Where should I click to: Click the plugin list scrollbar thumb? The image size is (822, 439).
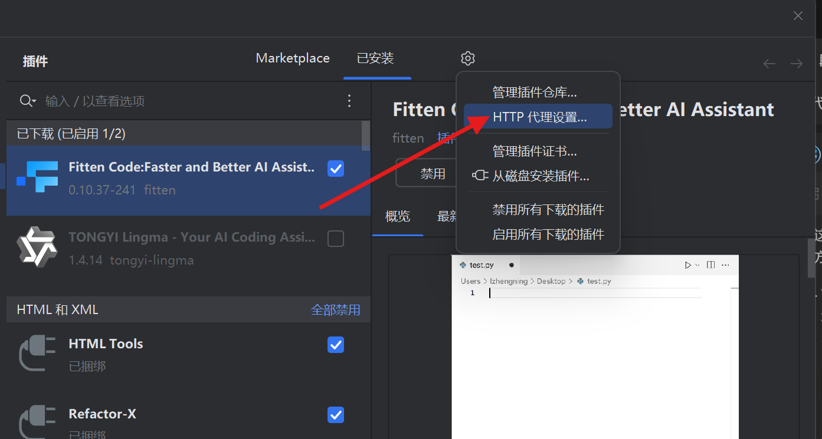pyautogui.click(x=366, y=136)
